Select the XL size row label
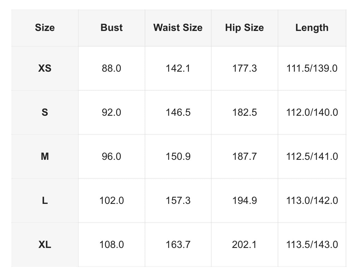Image resolution: width=358 pixels, height=275 pixels. (45, 245)
